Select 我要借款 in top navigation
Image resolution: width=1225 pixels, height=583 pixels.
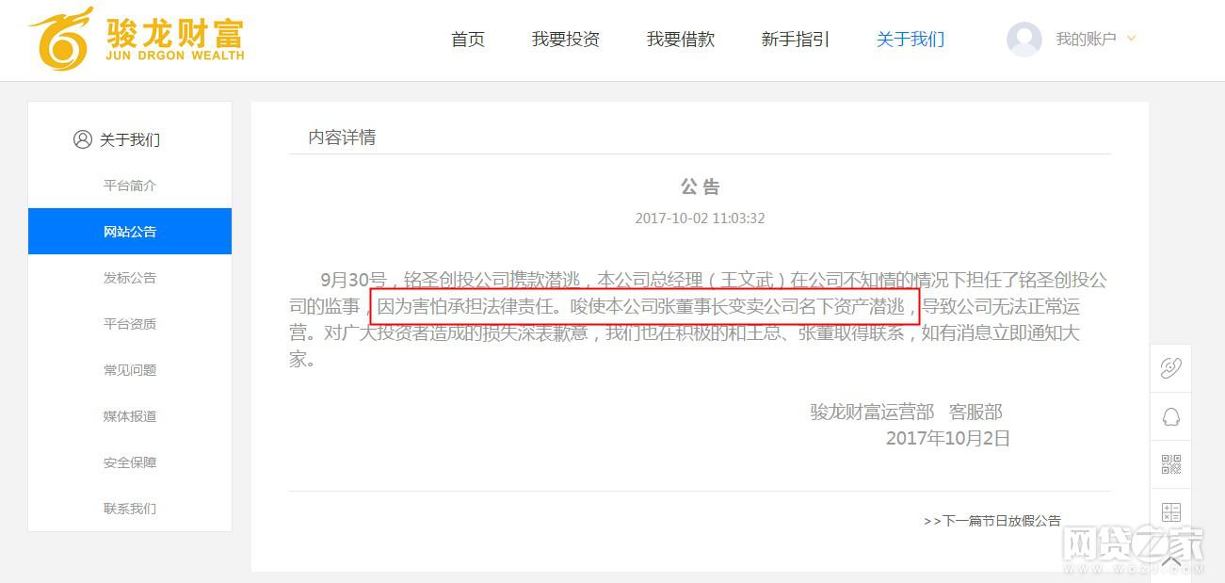click(x=681, y=40)
